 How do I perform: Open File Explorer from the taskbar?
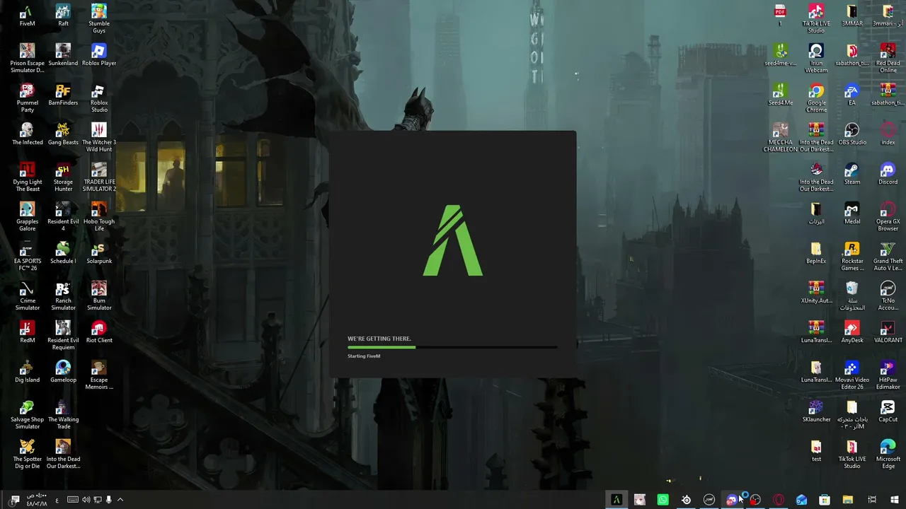coord(848,500)
